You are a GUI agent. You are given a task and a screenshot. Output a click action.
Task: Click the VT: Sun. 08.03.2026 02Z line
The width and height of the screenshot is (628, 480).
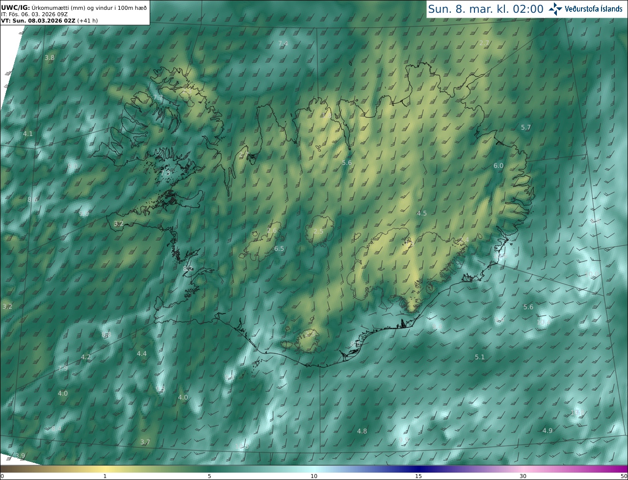tap(50, 21)
